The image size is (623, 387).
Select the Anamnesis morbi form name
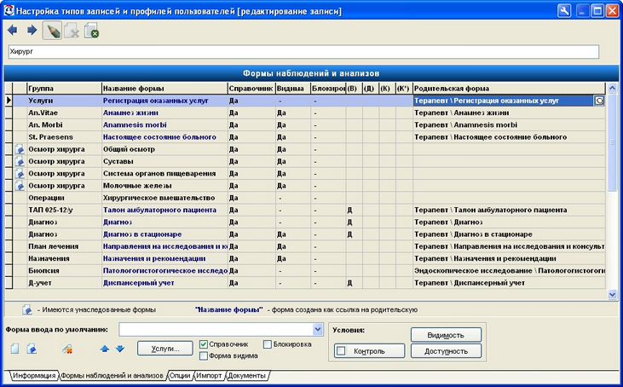tap(135, 124)
